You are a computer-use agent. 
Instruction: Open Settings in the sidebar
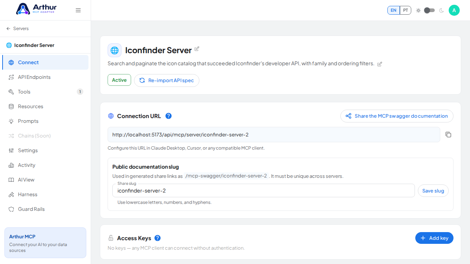pos(45,150)
